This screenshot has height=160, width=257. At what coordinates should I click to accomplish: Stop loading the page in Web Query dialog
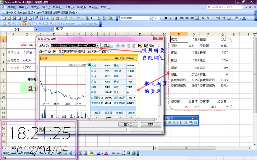click(x=129, y=46)
